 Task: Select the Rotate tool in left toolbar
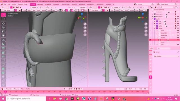click(x=3, y=27)
